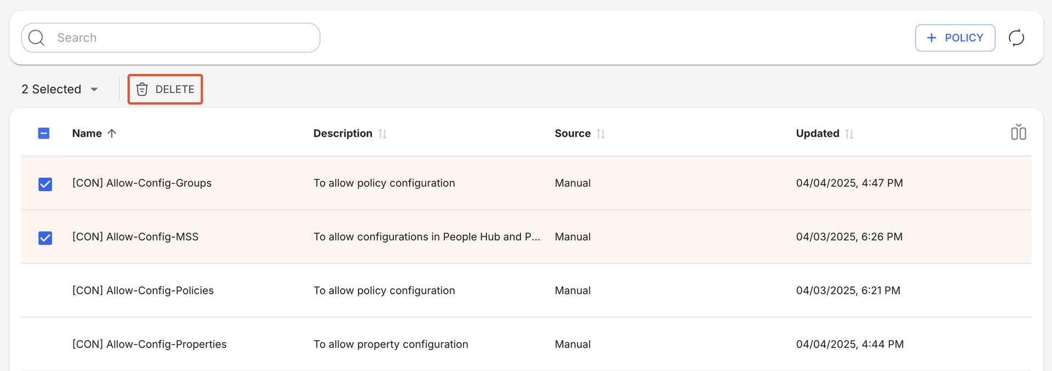Image resolution: width=1052 pixels, height=371 pixels.
Task: Click the refresh icon
Action: pyautogui.click(x=1016, y=38)
